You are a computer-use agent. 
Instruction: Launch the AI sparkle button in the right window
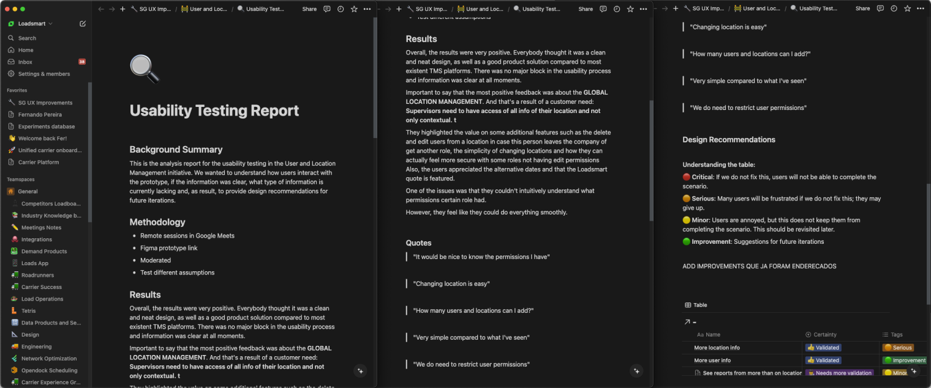(913, 370)
